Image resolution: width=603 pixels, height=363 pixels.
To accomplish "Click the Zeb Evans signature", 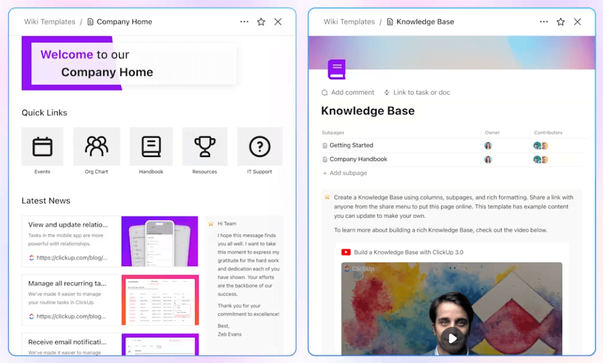I will point(230,334).
